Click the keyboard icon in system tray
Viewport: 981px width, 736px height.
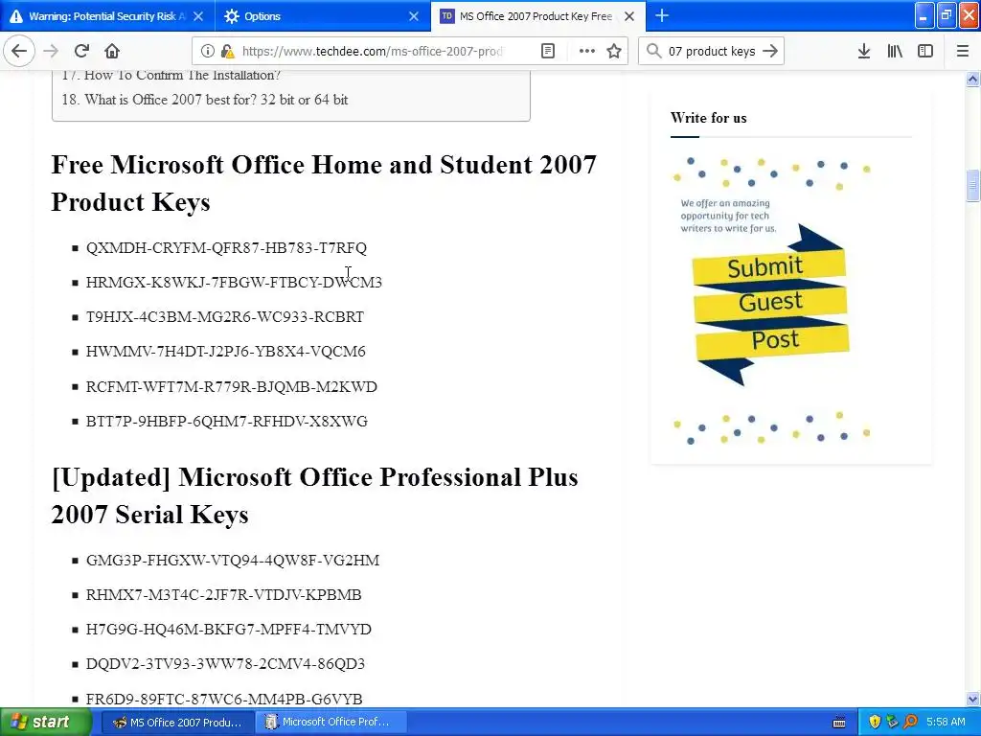point(839,723)
